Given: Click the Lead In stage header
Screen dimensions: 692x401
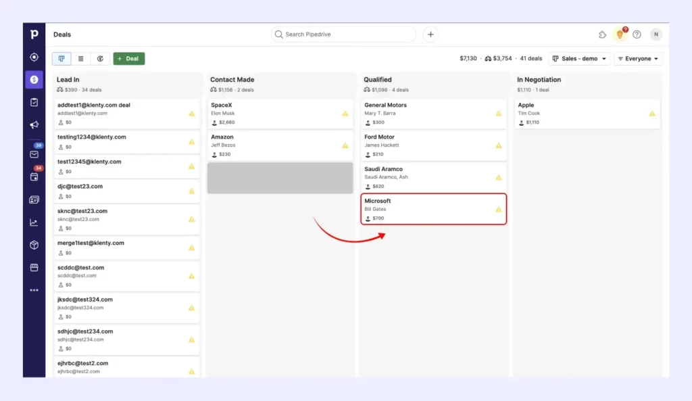Looking at the screenshot, I should [x=68, y=80].
